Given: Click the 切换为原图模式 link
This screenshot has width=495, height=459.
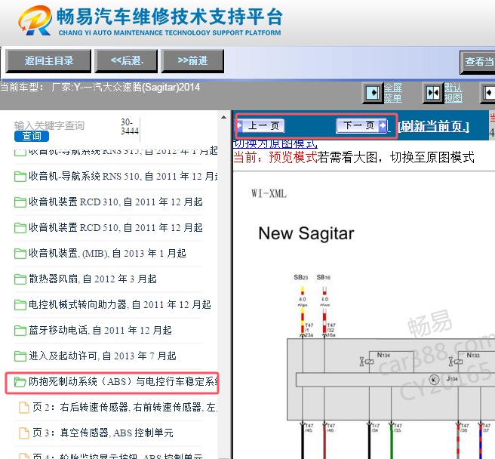Looking at the screenshot, I should [x=275, y=144].
